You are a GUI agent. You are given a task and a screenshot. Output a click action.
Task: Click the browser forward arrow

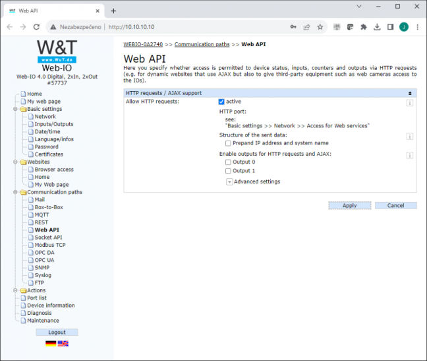23,27
